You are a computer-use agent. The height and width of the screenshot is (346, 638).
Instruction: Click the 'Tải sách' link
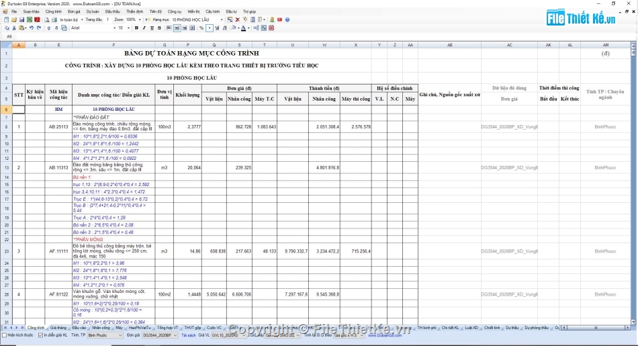(189, 335)
